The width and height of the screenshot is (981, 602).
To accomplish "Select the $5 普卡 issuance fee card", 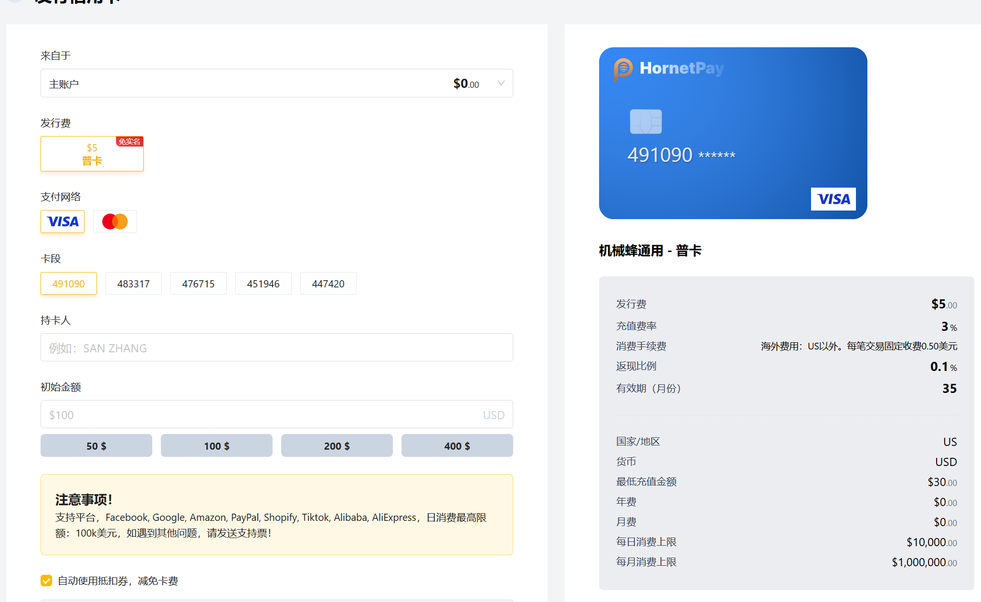I will [92, 154].
